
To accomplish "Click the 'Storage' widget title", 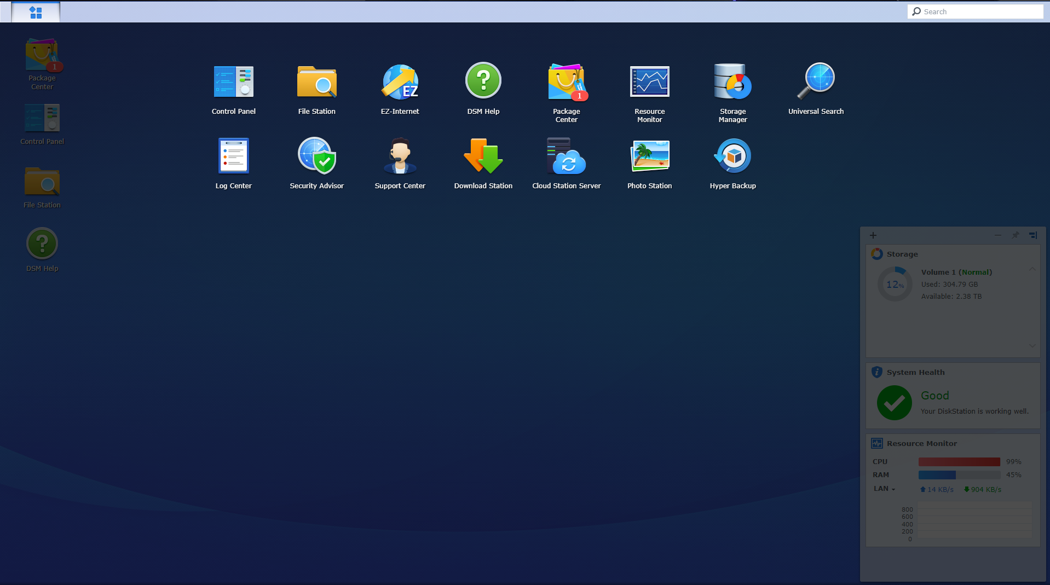I will pyautogui.click(x=902, y=254).
